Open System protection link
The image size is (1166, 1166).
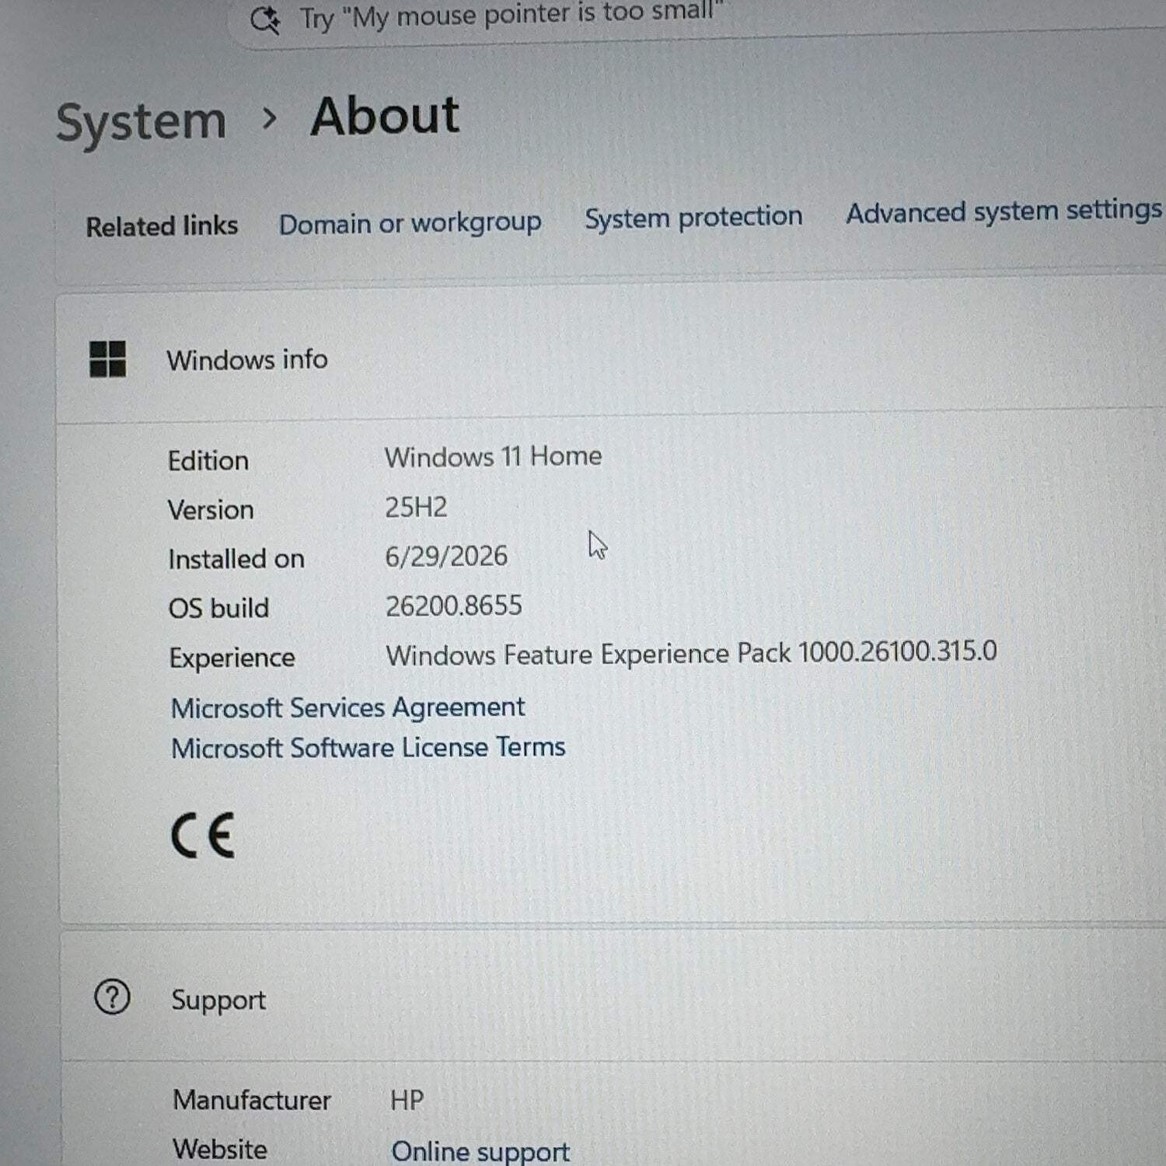coord(693,218)
